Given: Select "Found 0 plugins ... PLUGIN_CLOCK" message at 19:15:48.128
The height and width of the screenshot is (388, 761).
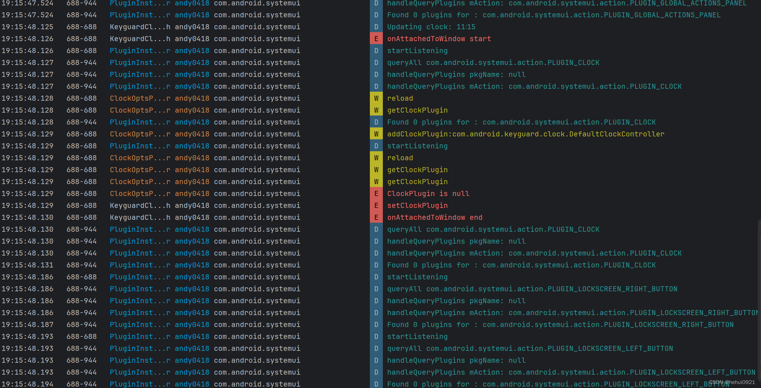Looking at the screenshot, I should (522, 122).
